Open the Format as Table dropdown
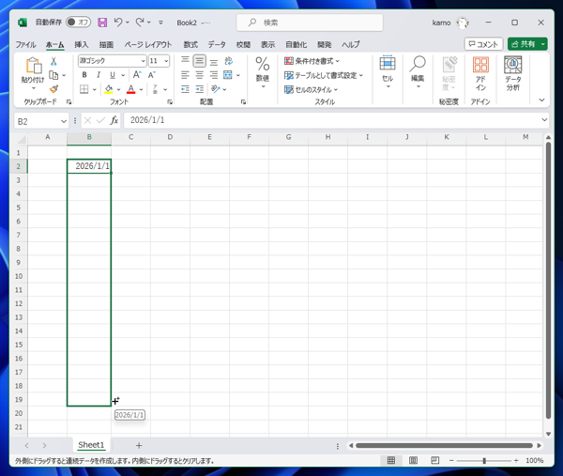 (323, 75)
